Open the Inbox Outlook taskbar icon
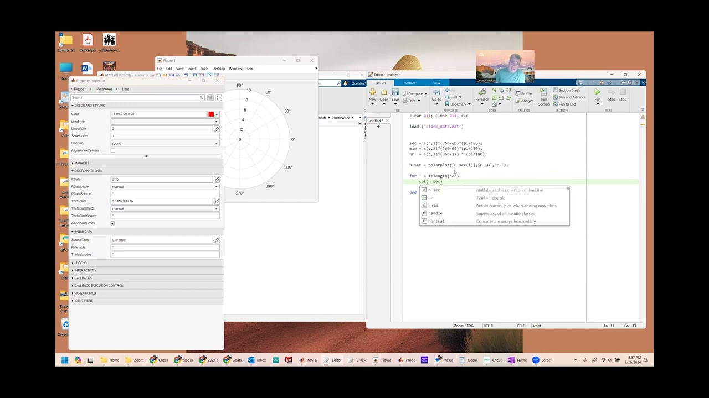This screenshot has height=398, width=709. click(256, 360)
